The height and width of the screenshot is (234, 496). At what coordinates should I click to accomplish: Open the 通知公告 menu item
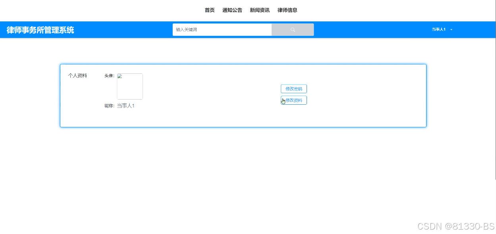[x=232, y=10]
